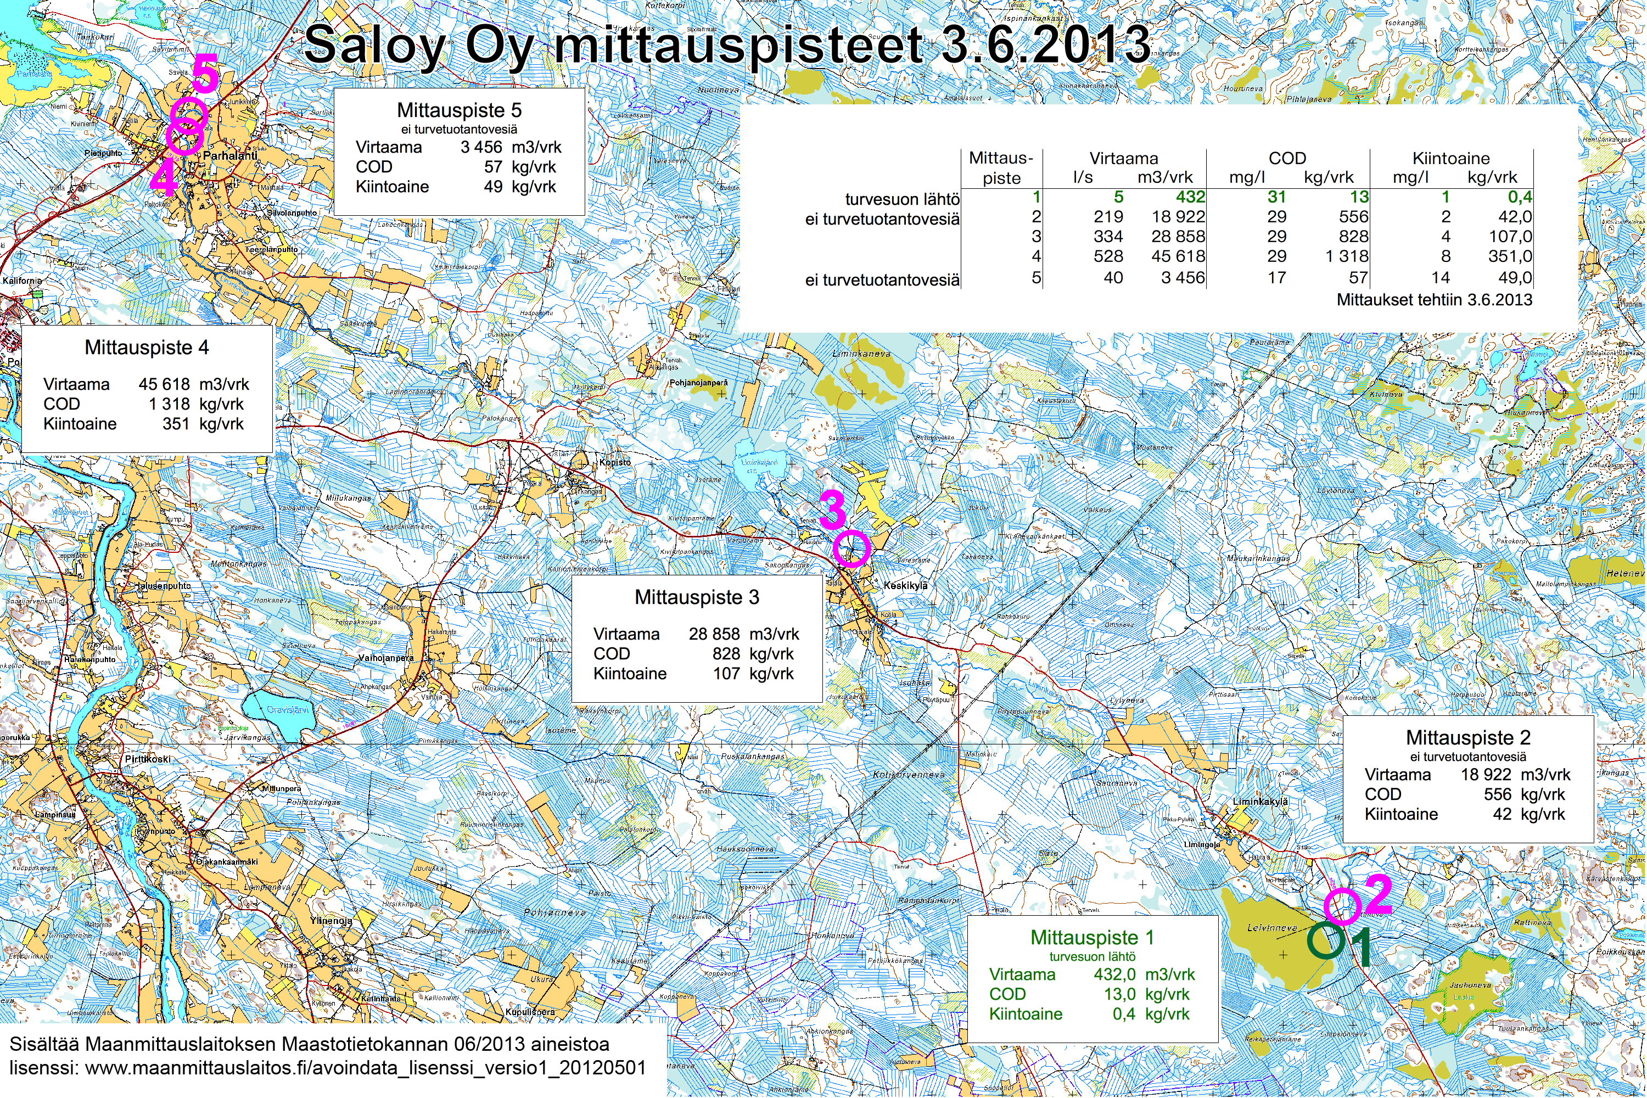Viewport: 1647px width, 1098px height.
Task: Click the 'Pohjanojanperä' place name
Action: coord(699,383)
